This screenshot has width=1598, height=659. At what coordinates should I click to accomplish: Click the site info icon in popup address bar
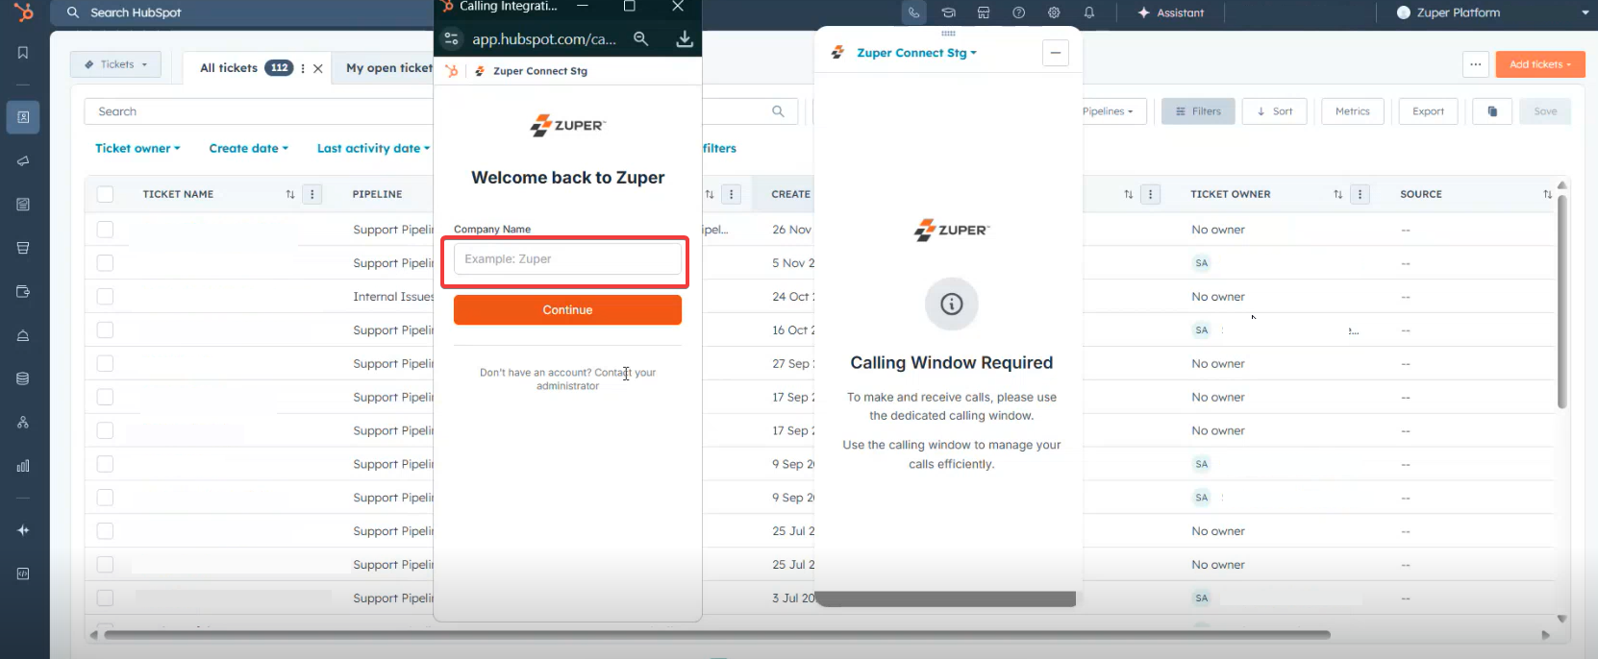[x=452, y=38]
